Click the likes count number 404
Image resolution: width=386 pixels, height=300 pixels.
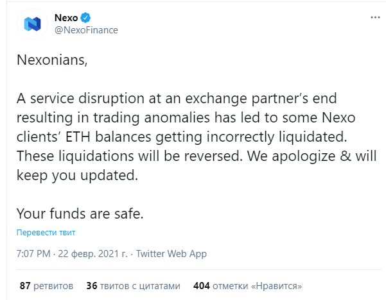(x=202, y=286)
